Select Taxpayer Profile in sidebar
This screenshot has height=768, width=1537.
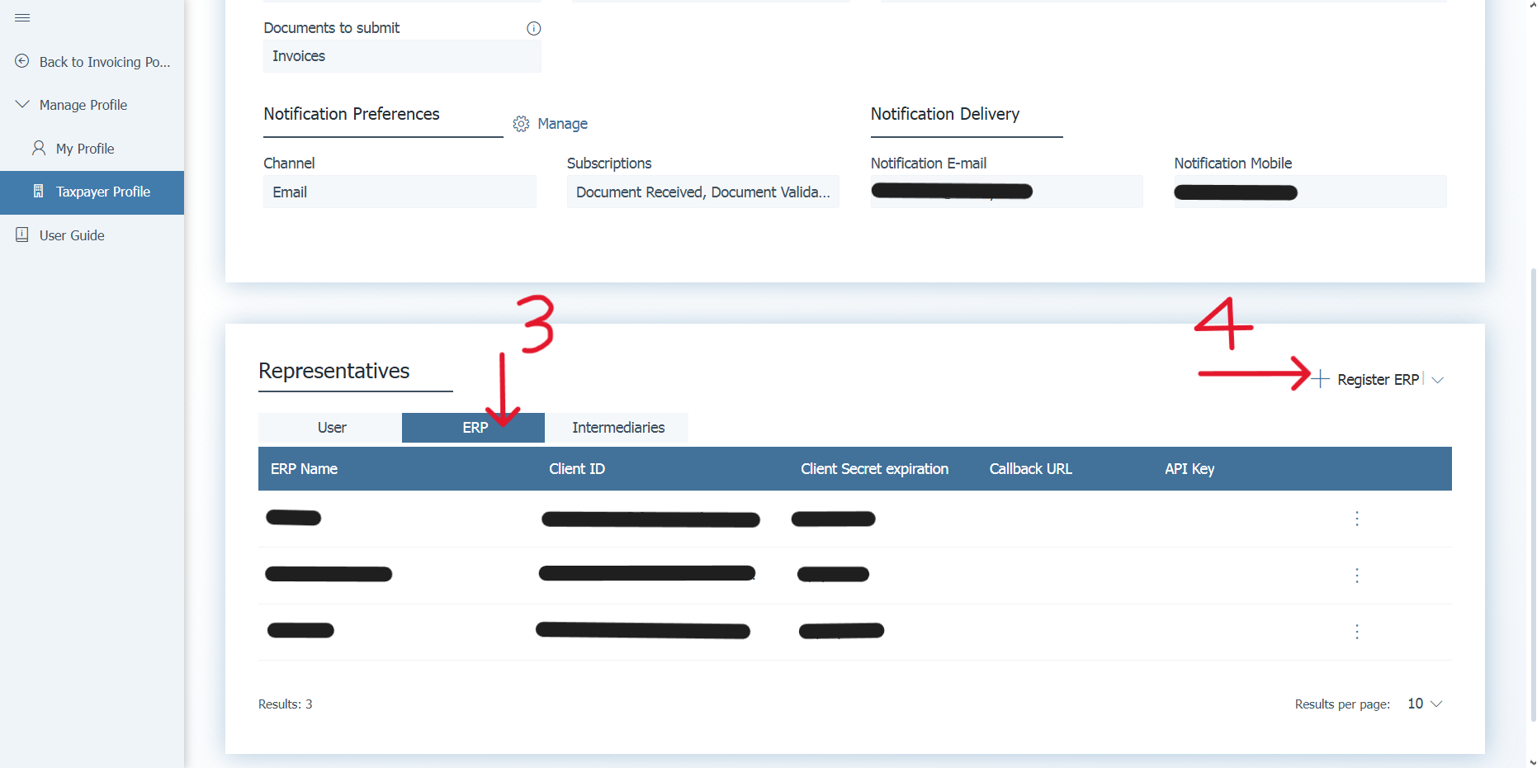pos(102,192)
